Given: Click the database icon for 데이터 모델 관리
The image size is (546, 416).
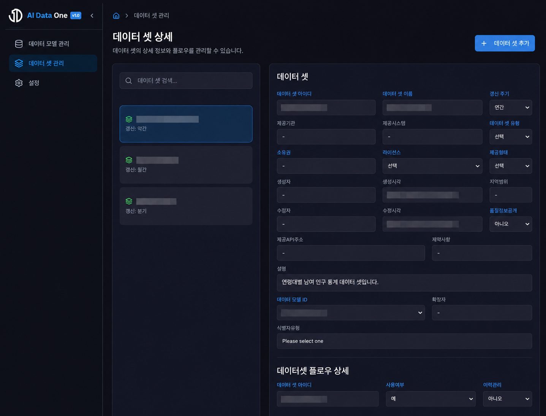Looking at the screenshot, I should (19, 44).
